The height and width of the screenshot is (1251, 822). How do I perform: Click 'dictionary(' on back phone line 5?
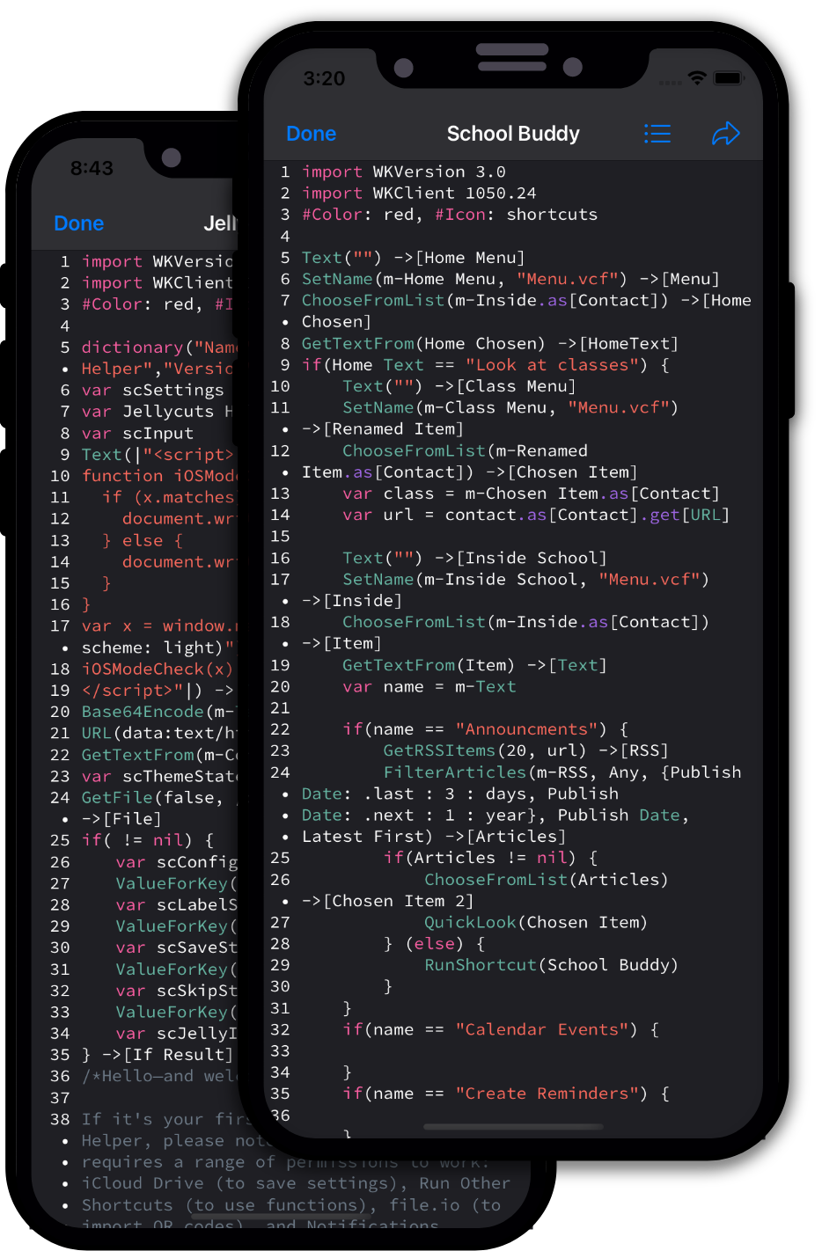[137, 347]
